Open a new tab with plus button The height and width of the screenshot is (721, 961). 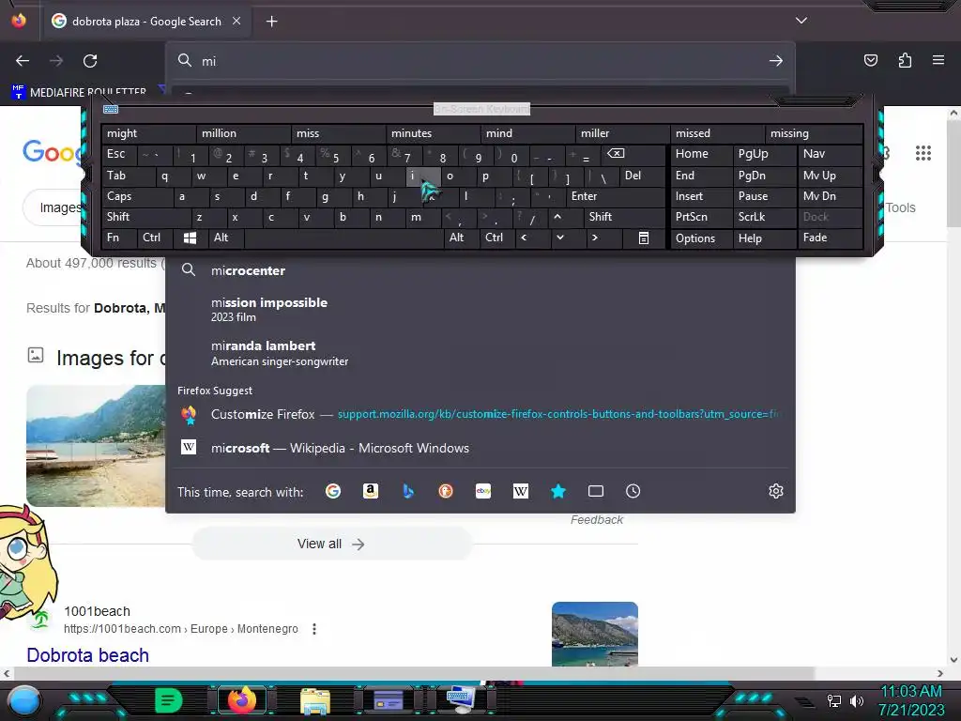(271, 22)
